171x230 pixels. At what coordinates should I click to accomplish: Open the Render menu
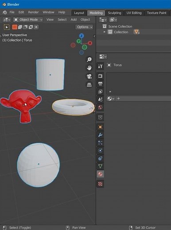click(33, 12)
